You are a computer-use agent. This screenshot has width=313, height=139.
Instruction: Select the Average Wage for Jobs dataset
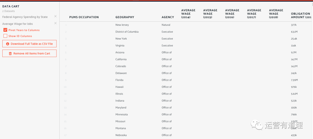pos(18,24)
